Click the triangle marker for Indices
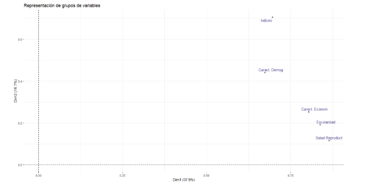This screenshot has height=184, width=367. coord(272,17)
